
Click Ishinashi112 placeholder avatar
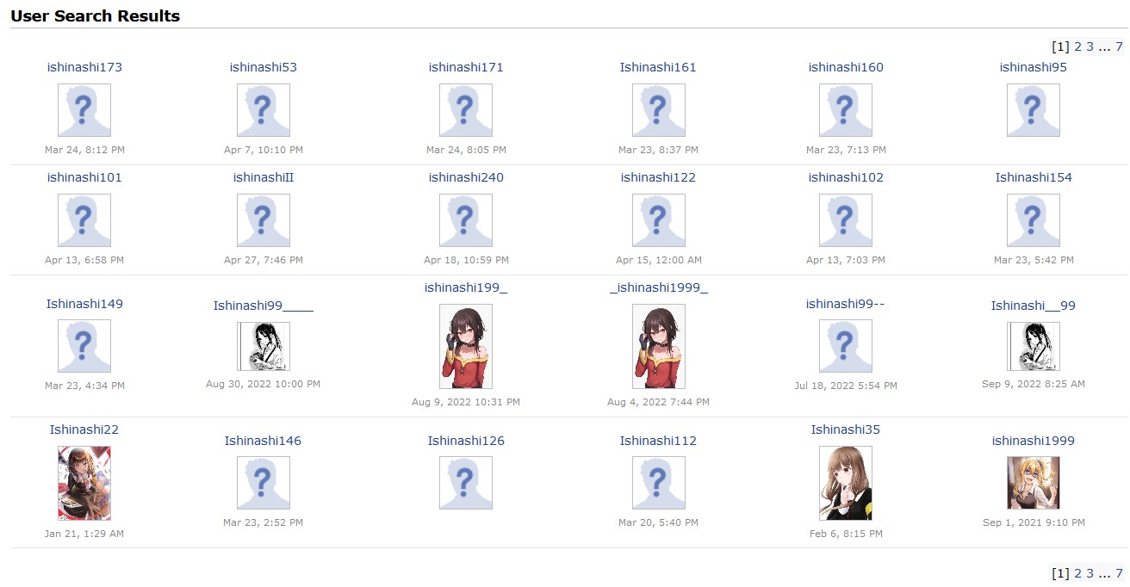[x=659, y=483]
